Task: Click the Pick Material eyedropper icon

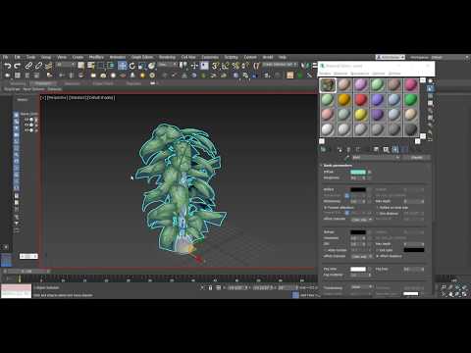Action: click(x=347, y=158)
